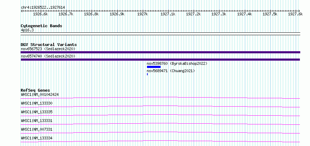Click the 1927.5k ruler tick label
The height and width of the screenshot is (146, 310).
270,14
